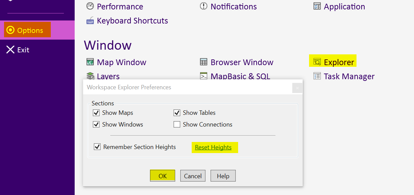Screen dimensions: 414x195
Task: Disable Remember Section Heights option
Action: (x=97, y=147)
